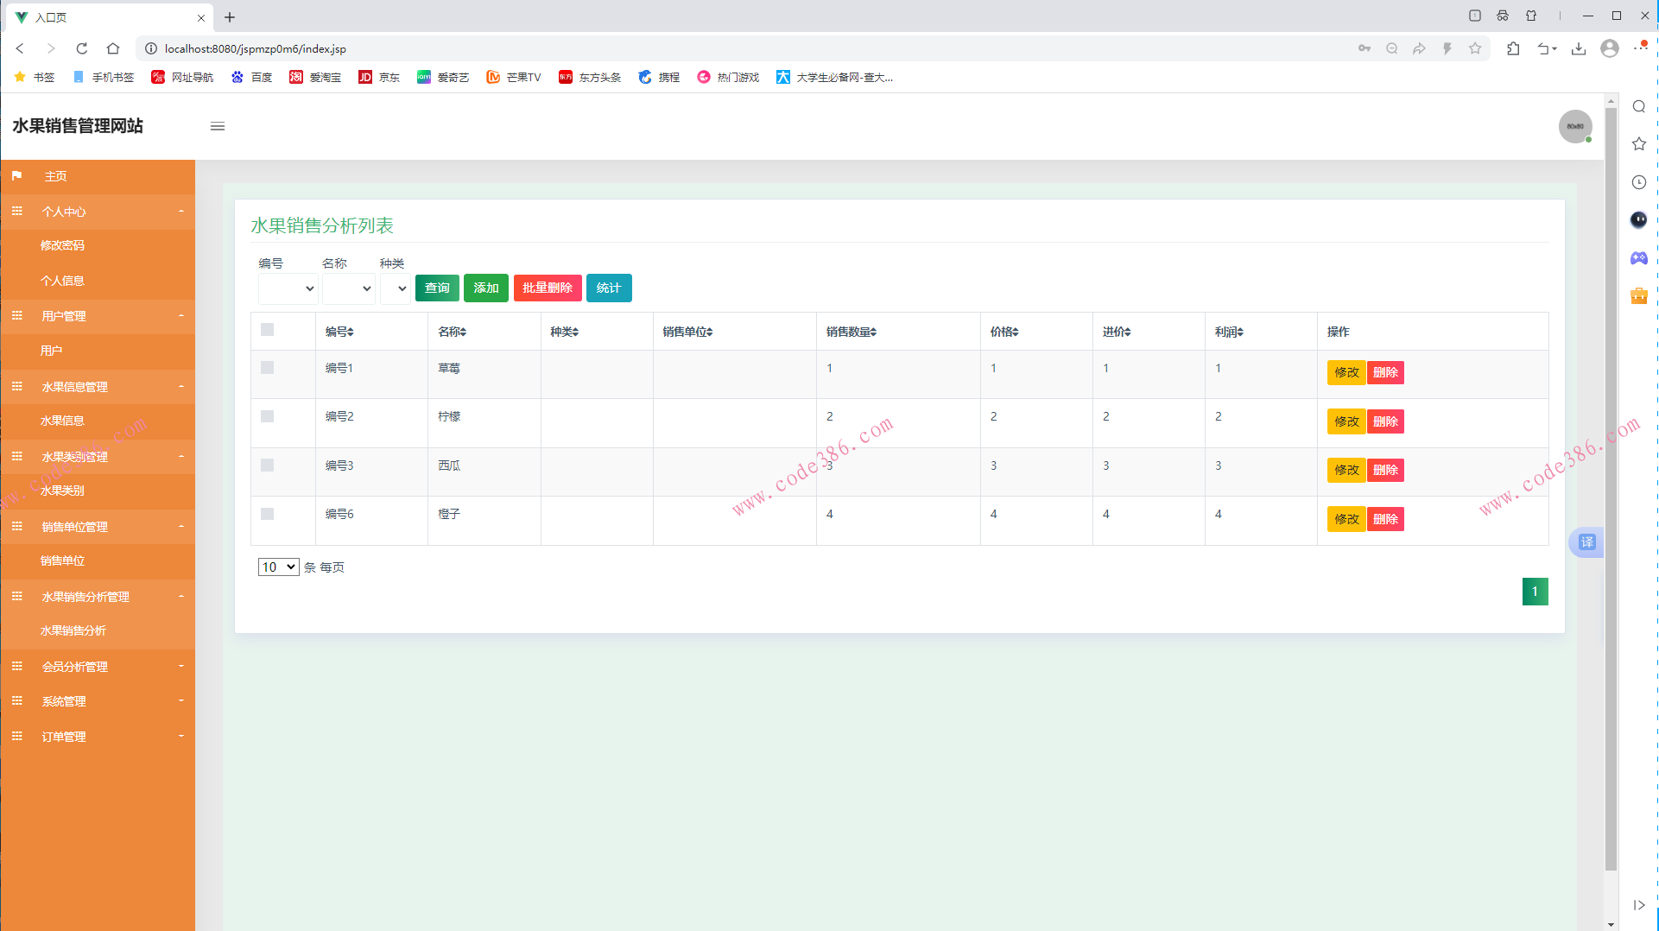Screen dimensions: 1659x931
Task: Open 水果销售分析 sidebar menu item
Action: [73, 631]
